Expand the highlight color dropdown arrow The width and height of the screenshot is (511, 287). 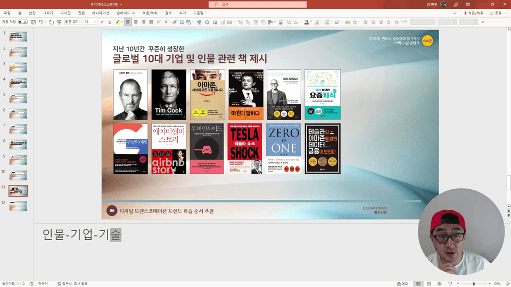coord(122,22)
